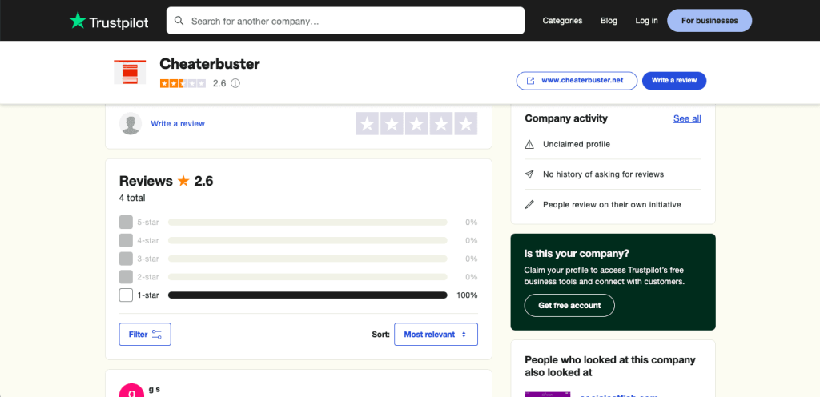Click the Trustpilot logo
This screenshot has width=820, height=397.
click(x=109, y=21)
